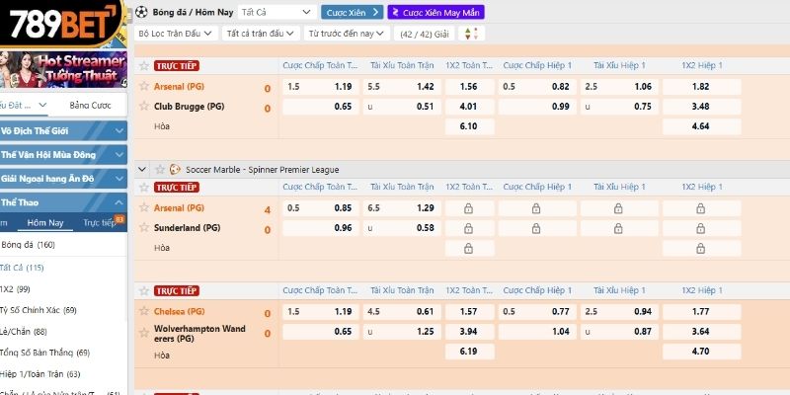The width and height of the screenshot is (790, 395).
Task: Toggle favorite star on Arsenal 4-0 row
Action: coord(143,208)
